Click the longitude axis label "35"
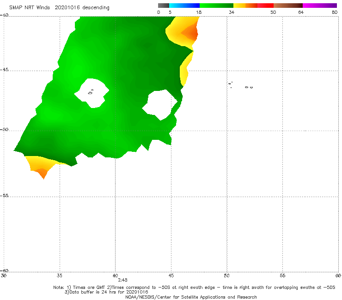 click(59, 276)
